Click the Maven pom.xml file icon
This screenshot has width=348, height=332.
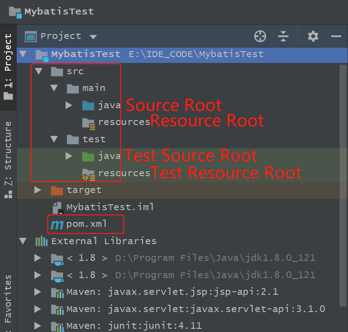click(x=57, y=224)
